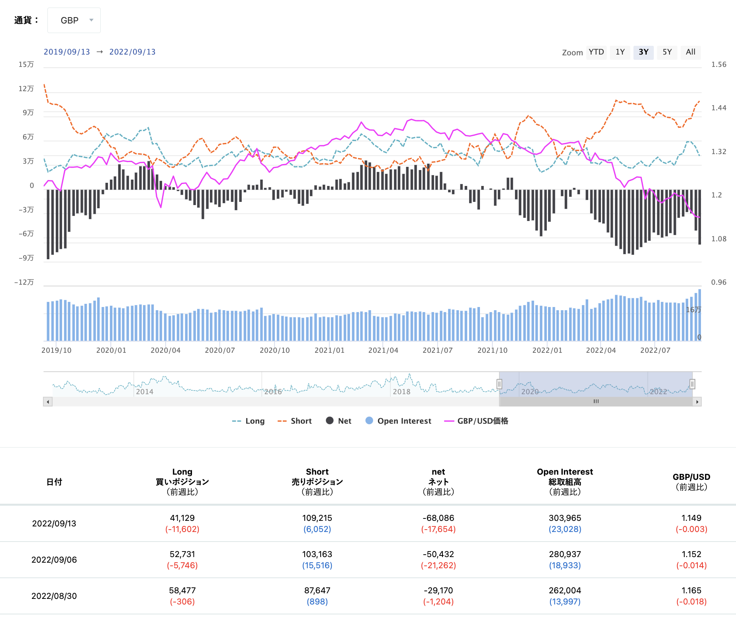Screen dimensions: 736x618
Task: Click the Long value 41,129
Action: [x=182, y=518]
